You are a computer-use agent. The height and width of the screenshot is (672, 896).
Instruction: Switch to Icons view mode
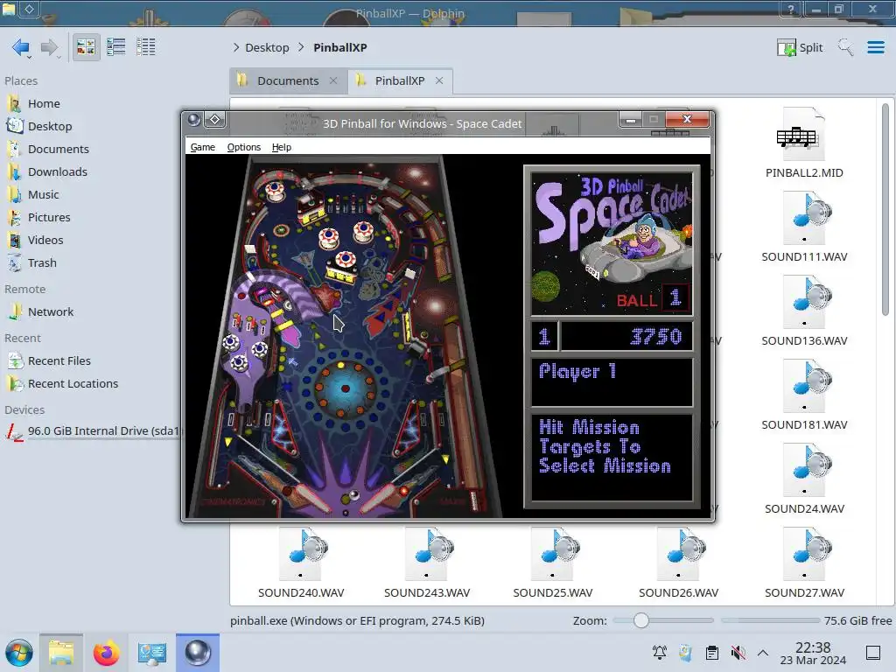coord(86,47)
